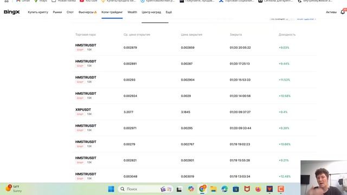Click close price 0.002904
347x195 pixels.
click(188, 80)
